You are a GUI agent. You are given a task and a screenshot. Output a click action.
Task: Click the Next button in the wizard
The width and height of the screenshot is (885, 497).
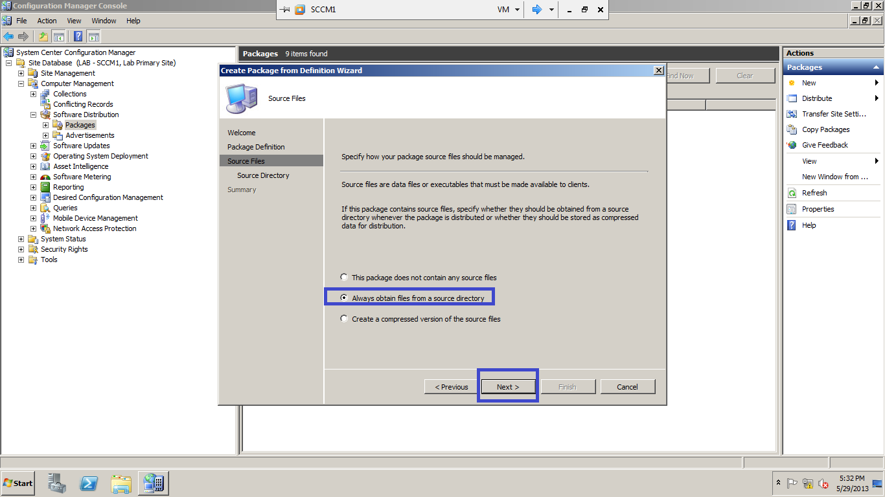coord(508,387)
